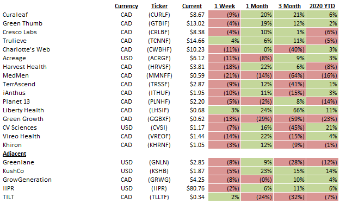This screenshot has height=204, width=340.
Task: Select the CURLF ticker cell
Action: tap(159, 15)
